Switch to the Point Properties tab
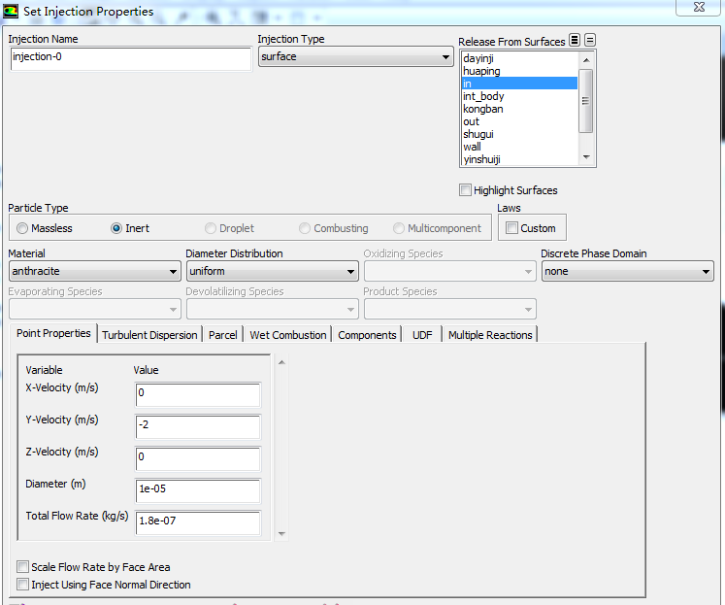The width and height of the screenshot is (725, 605). tap(53, 333)
